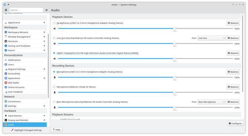The width and height of the screenshot is (248, 136).
Task: Expand the Workspace Behavior category arrow
Action: click(x=44, y=32)
